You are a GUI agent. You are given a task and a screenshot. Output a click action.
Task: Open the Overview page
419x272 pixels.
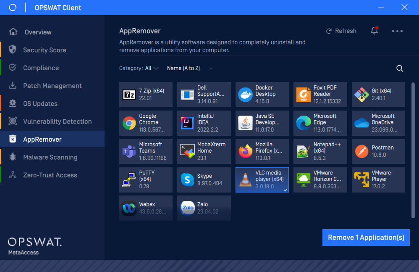[52, 32]
